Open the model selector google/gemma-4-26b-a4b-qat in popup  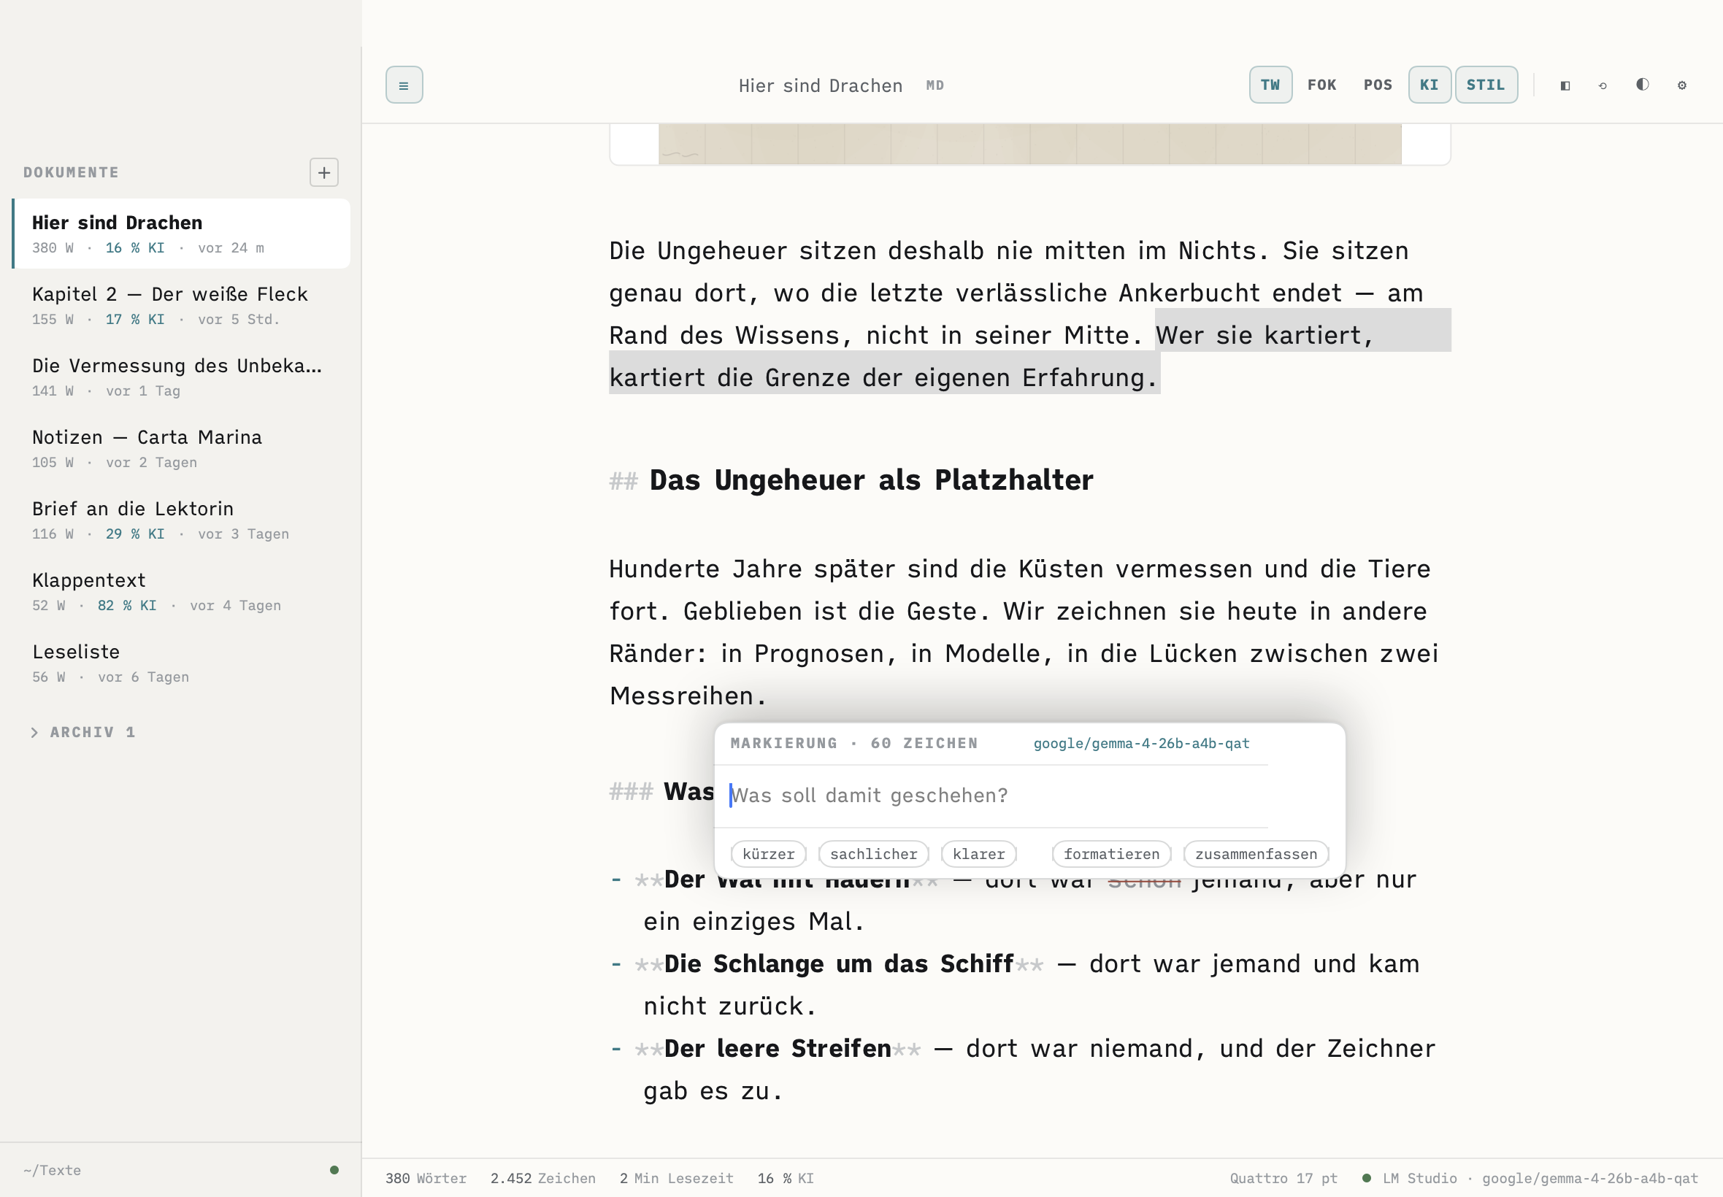click(1141, 743)
